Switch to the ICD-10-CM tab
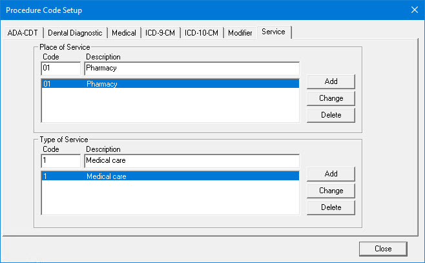 point(202,33)
